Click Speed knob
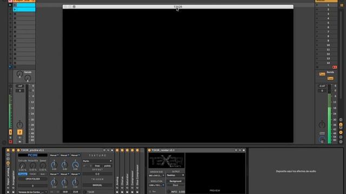346x194 pixels. tap(43, 165)
